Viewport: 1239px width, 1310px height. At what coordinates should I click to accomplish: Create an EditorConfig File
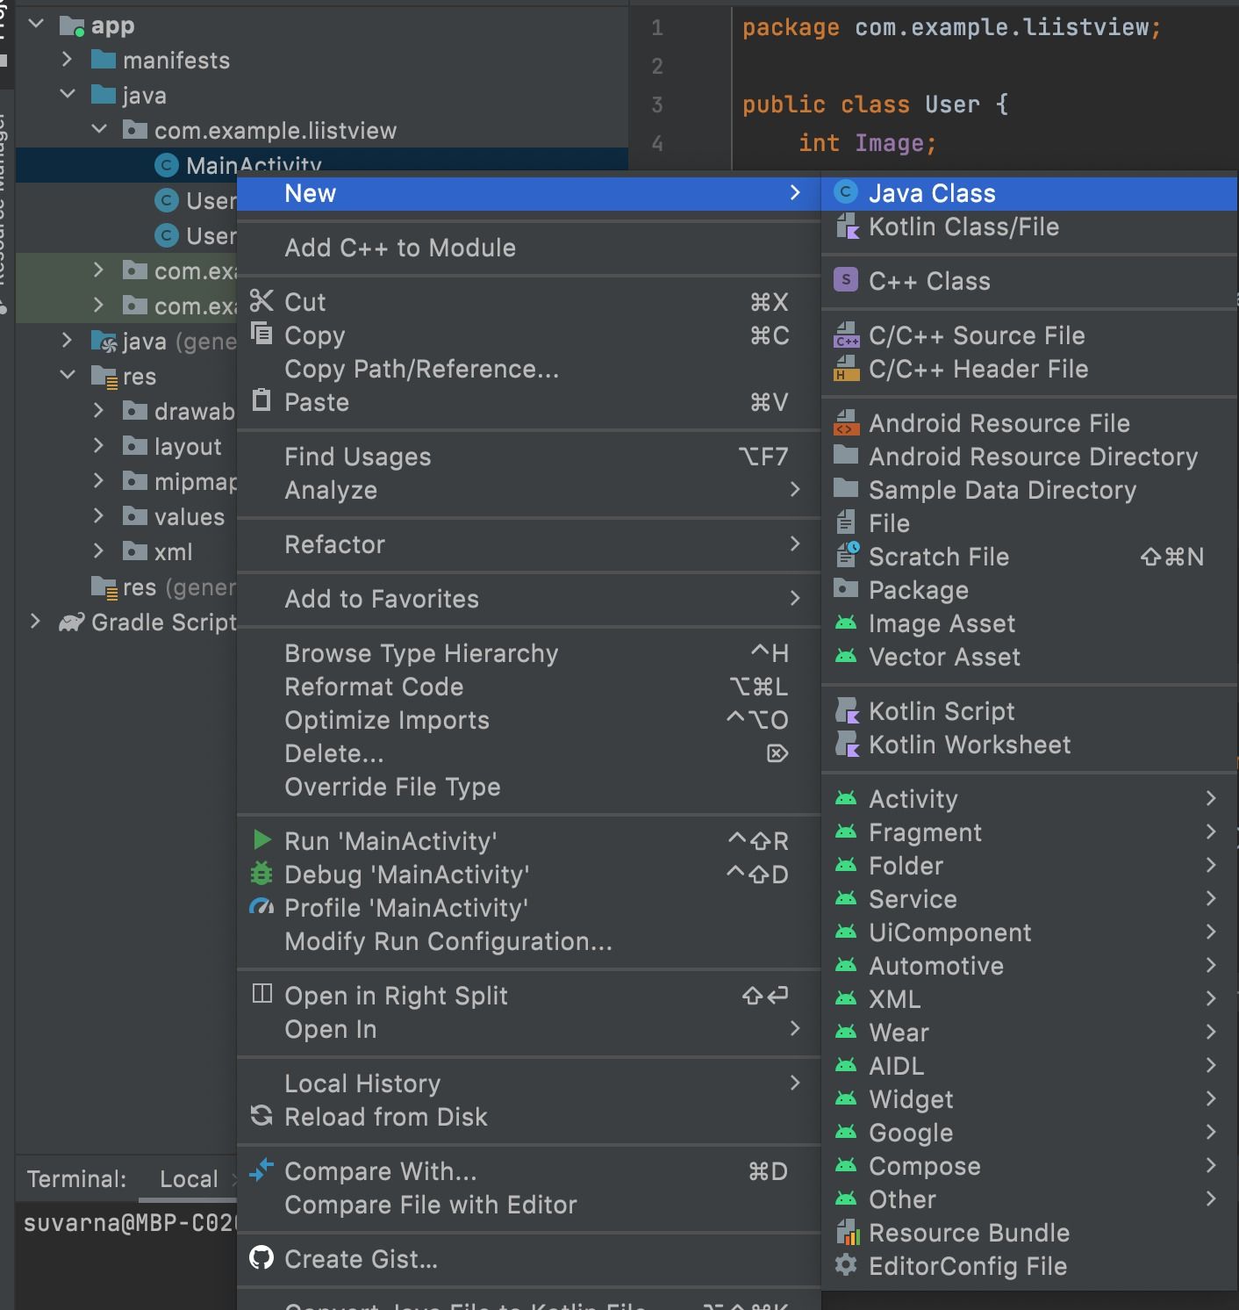pos(967,1266)
